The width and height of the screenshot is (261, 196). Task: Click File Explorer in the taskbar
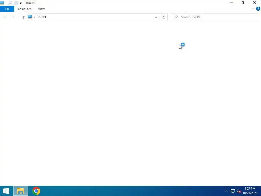[x=21, y=191]
